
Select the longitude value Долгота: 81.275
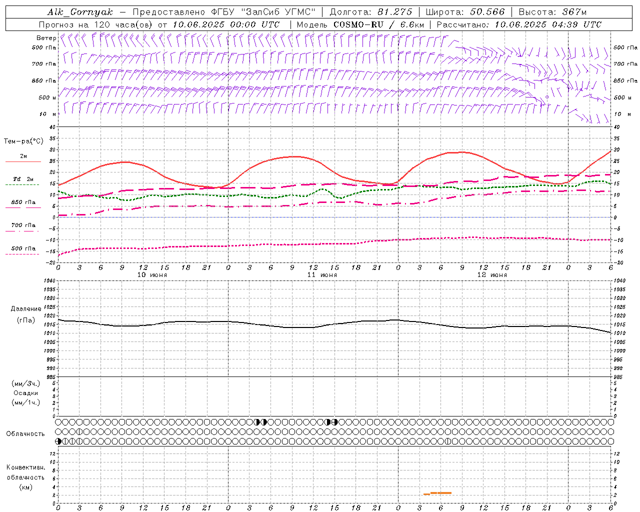tap(371, 12)
